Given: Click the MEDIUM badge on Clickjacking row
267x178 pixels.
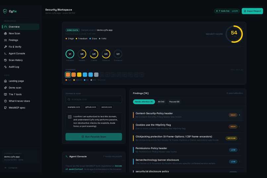Looking at the screenshot, I should (x=232, y=138).
